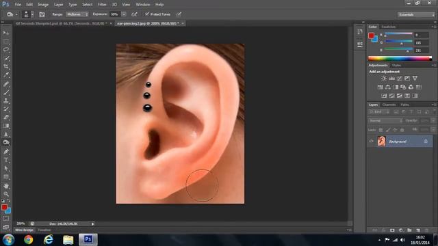Click the color spectrum ramp

400,58
